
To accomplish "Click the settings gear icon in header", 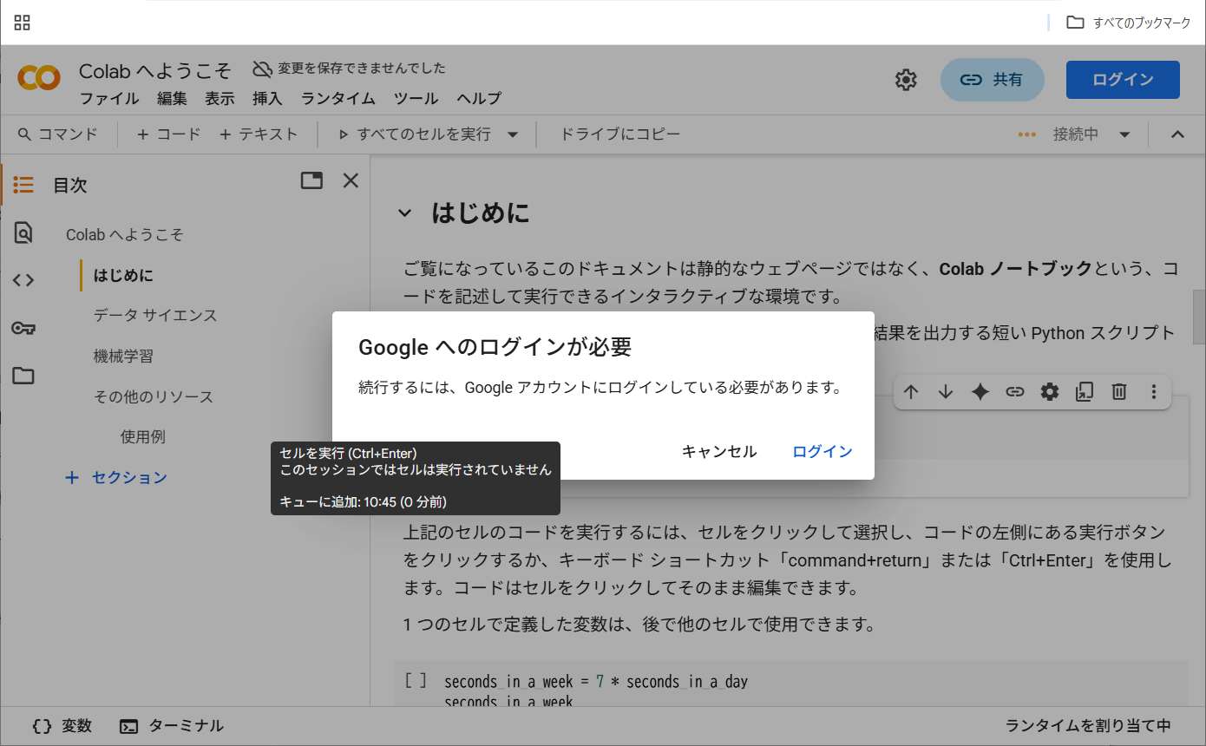I will 906,80.
